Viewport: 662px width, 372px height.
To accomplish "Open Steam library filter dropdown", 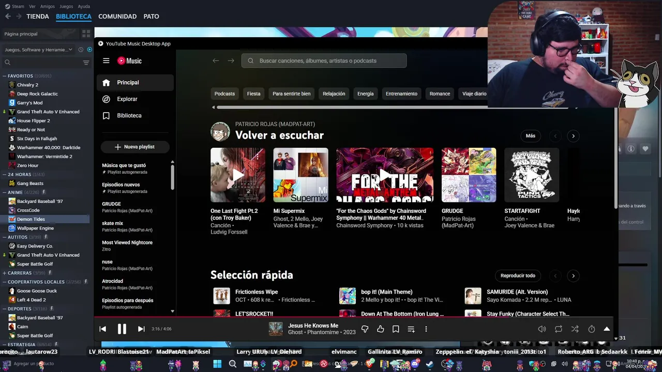I will pyautogui.click(x=39, y=50).
